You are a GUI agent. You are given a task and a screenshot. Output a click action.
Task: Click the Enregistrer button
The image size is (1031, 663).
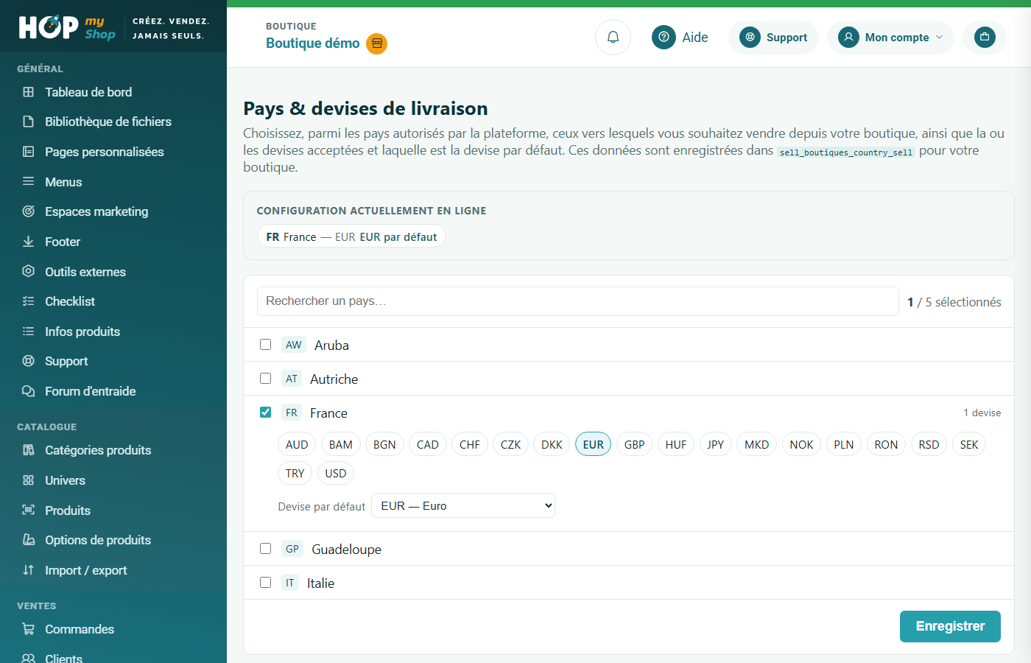pyautogui.click(x=950, y=626)
